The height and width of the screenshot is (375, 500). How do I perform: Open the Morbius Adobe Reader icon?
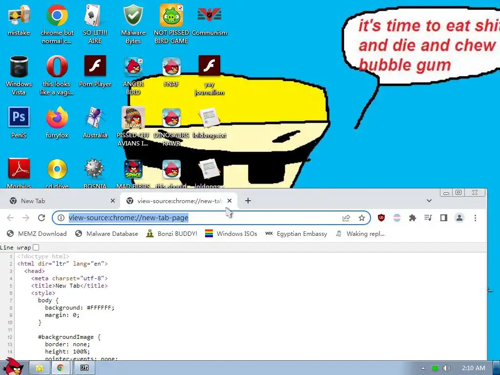19,172
